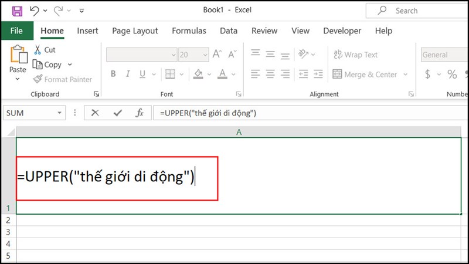Screen dimensions: 469x264
Task: Expand the Fill Color palette arrow
Action: [209, 75]
